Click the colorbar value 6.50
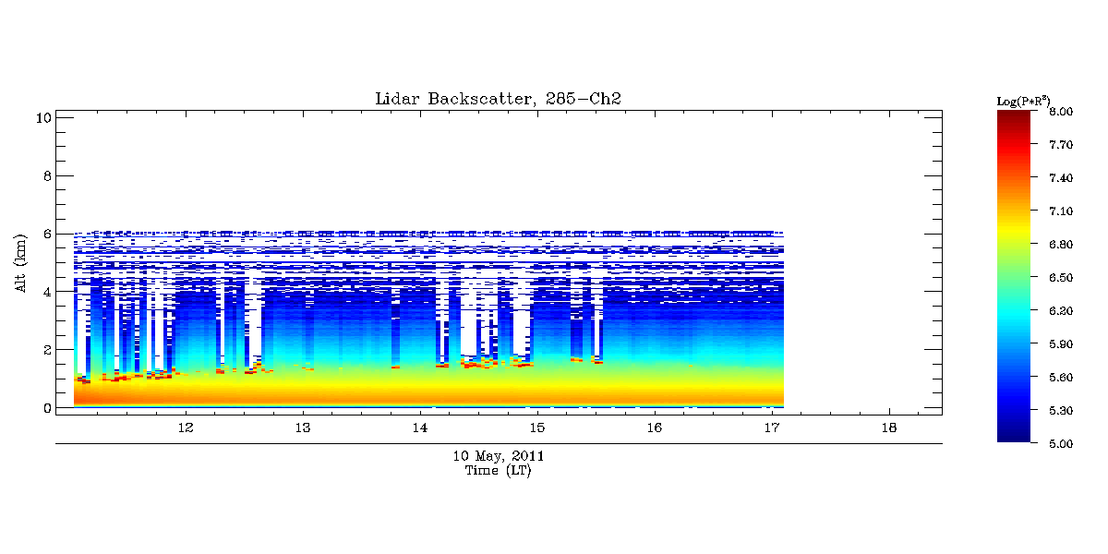This screenshot has width=1108, height=554. (1062, 278)
